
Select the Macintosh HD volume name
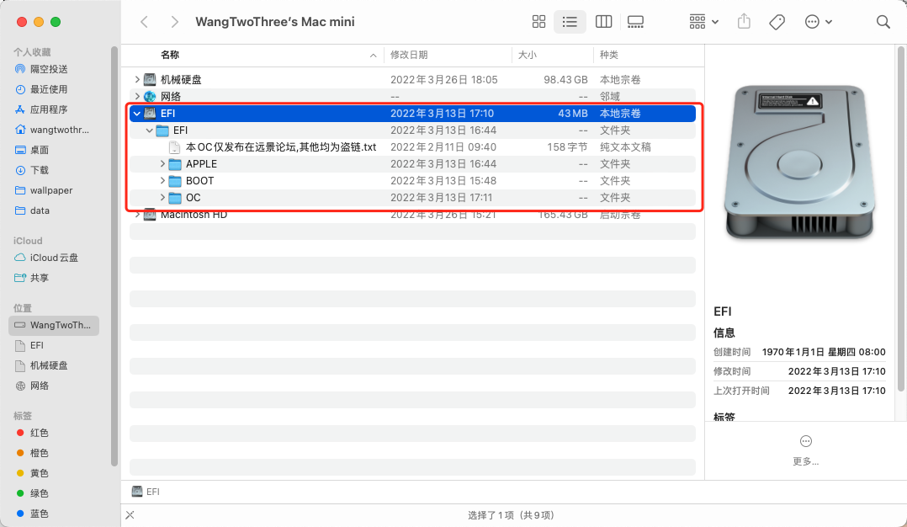pos(194,215)
